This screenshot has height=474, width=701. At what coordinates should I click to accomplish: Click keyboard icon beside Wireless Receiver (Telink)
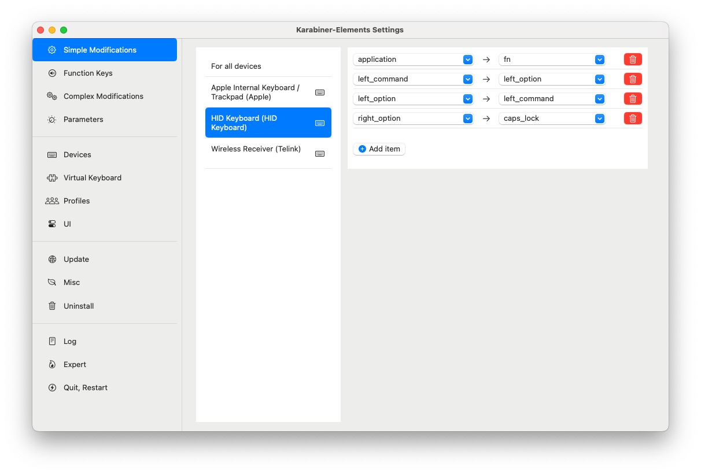click(x=320, y=154)
